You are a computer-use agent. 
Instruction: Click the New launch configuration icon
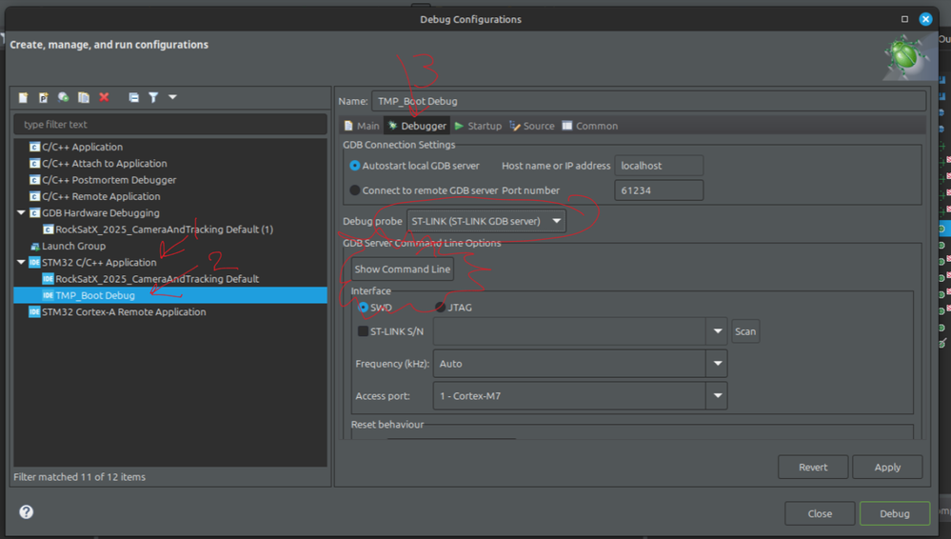tap(23, 97)
